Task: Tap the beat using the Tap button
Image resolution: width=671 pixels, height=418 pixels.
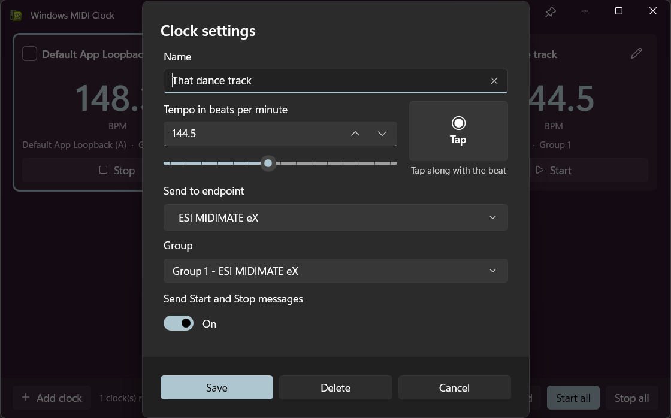Action: coord(458,131)
